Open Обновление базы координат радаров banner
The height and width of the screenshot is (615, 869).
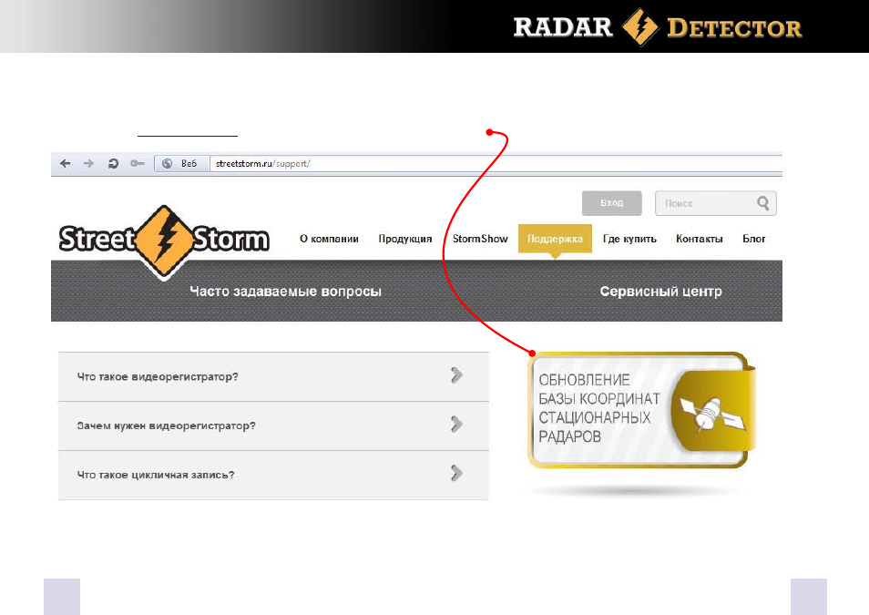641,409
